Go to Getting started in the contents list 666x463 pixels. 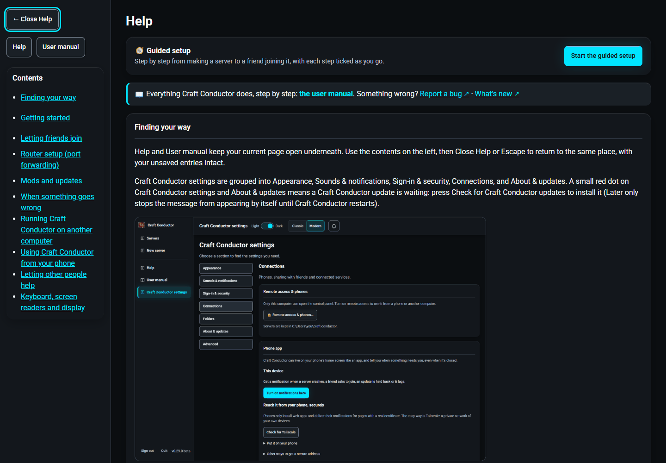tap(45, 118)
